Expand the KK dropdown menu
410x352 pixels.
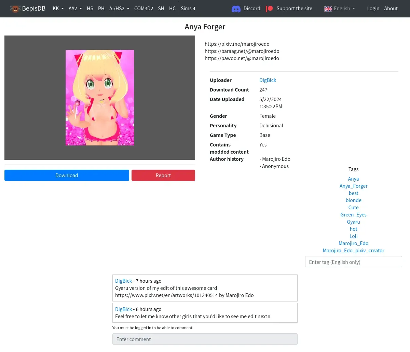[x=58, y=9]
